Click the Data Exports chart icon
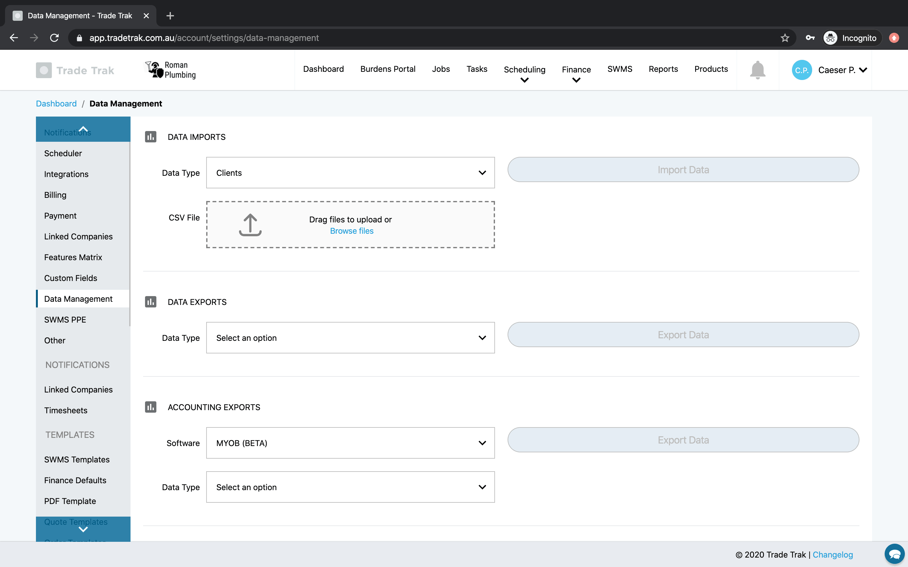908x567 pixels. click(150, 302)
